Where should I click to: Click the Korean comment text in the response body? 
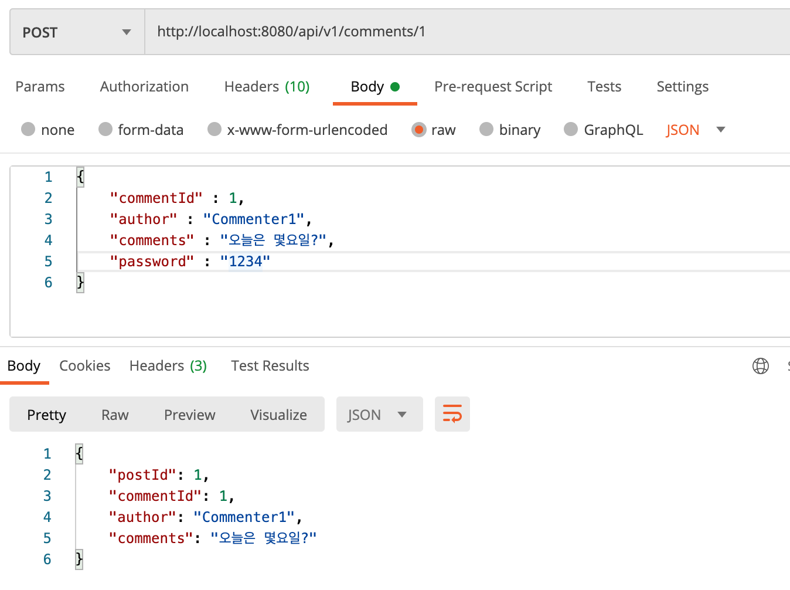click(x=263, y=538)
